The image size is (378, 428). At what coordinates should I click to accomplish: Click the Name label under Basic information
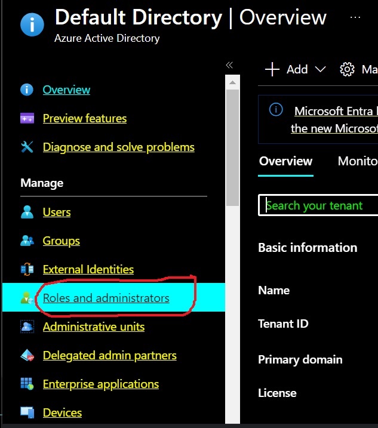(274, 290)
